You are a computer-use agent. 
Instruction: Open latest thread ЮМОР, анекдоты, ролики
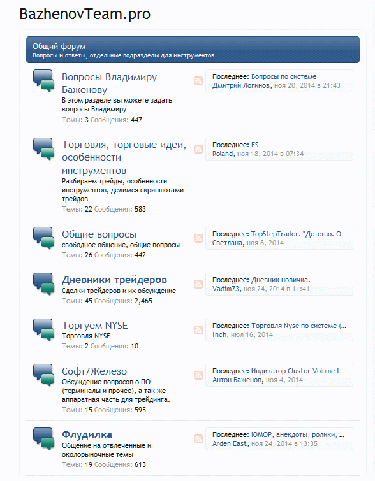[298, 434]
